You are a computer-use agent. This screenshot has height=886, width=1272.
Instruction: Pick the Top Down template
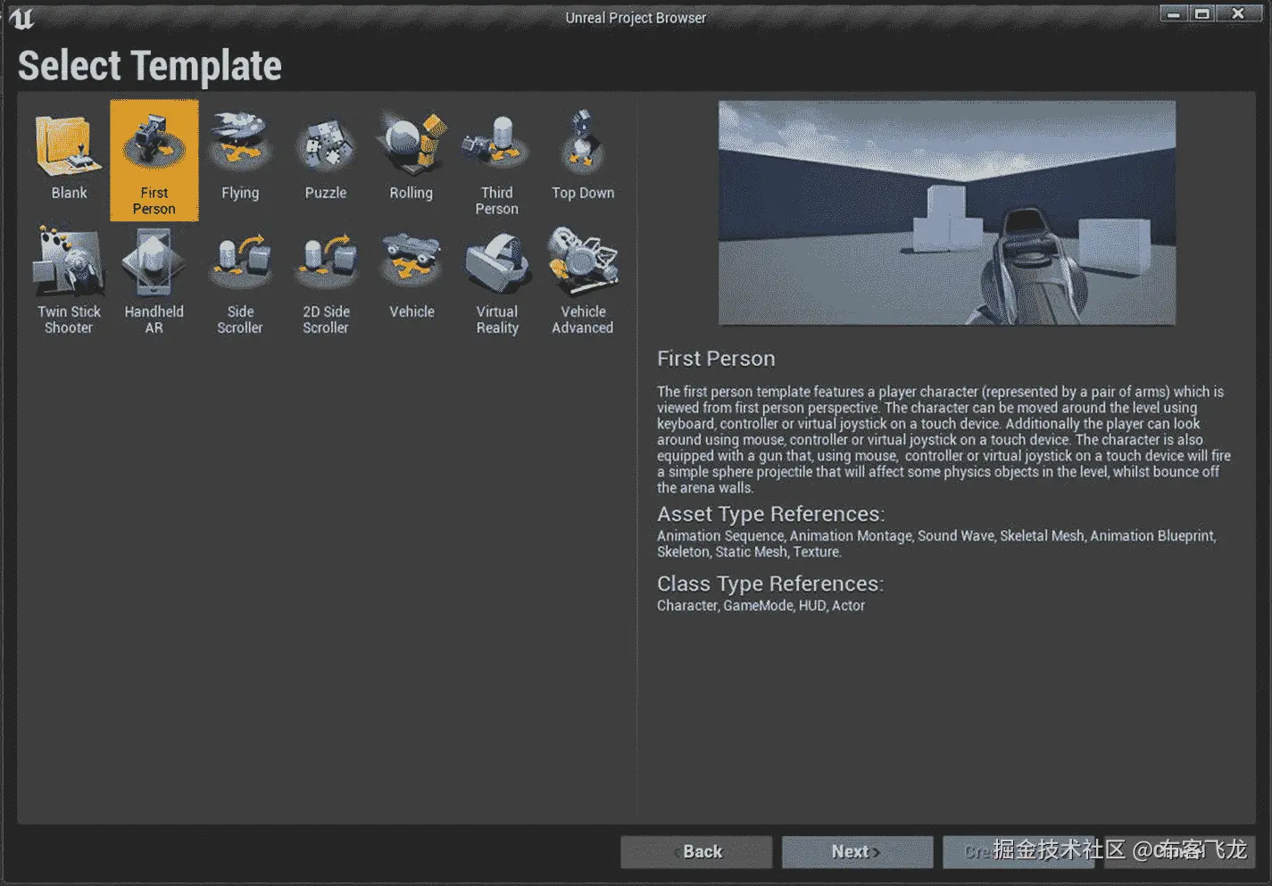pyautogui.click(x=583, y=157)
